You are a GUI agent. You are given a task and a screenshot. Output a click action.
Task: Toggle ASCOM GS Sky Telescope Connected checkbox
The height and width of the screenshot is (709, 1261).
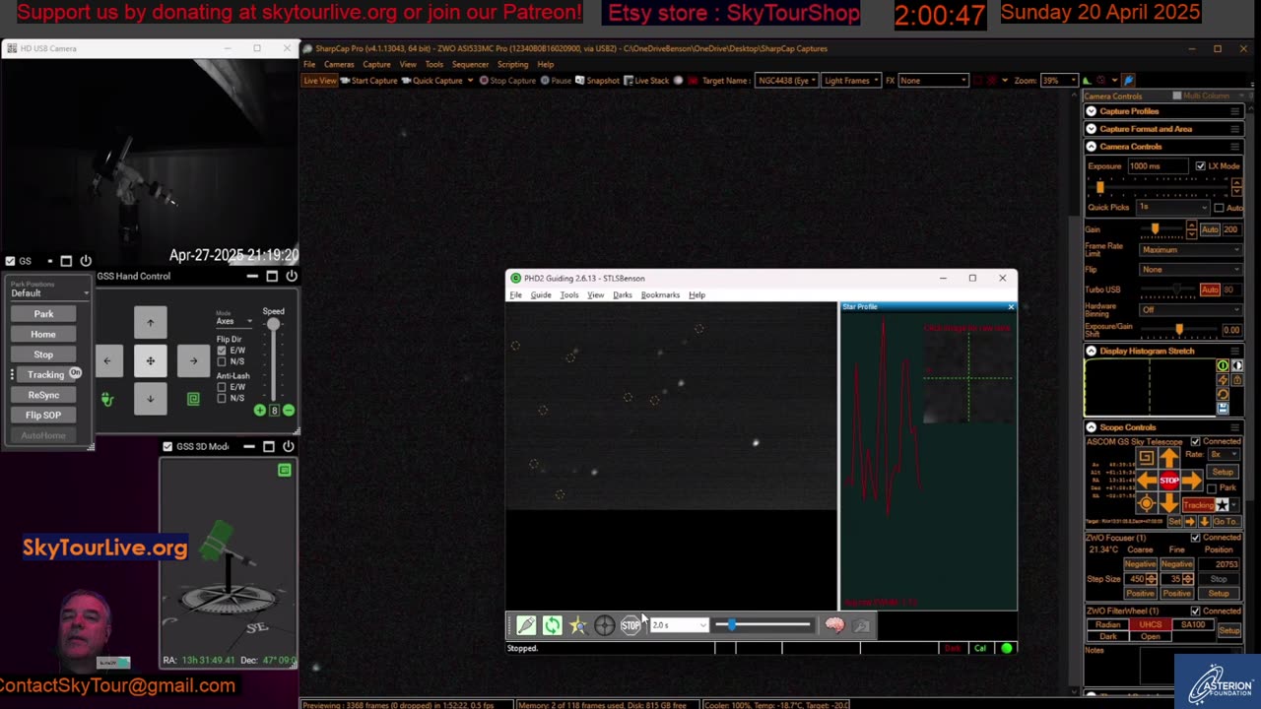point(1195,441)
